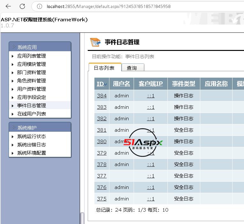Sort table by 事件类型 column header

(x=184, y=84)
